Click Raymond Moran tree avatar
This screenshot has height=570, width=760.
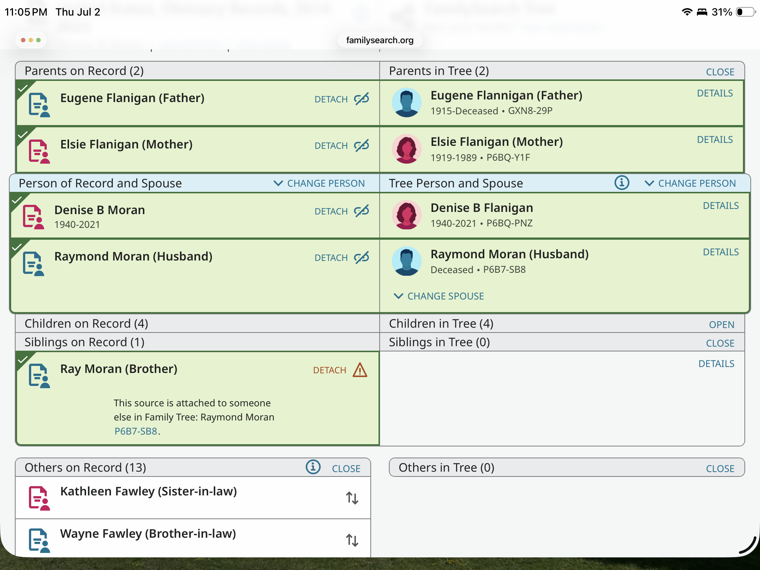407,261
